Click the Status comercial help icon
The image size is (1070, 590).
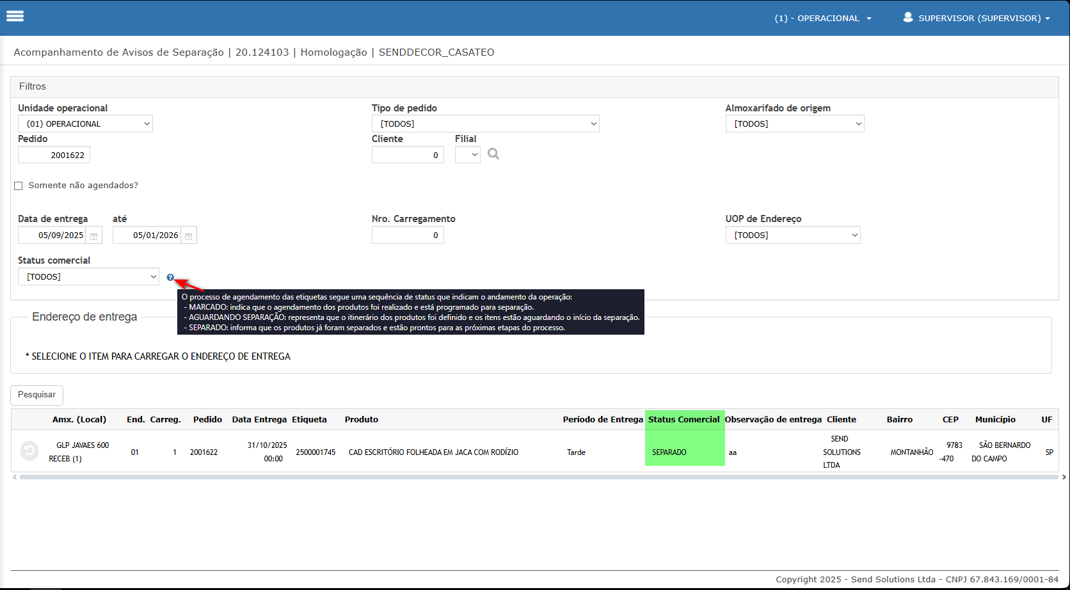(x=170, y=278)
